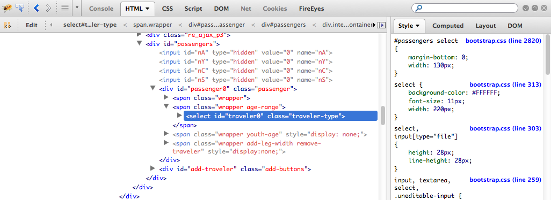
Task: Switch to the Console tab
Action: coord(101,9)
